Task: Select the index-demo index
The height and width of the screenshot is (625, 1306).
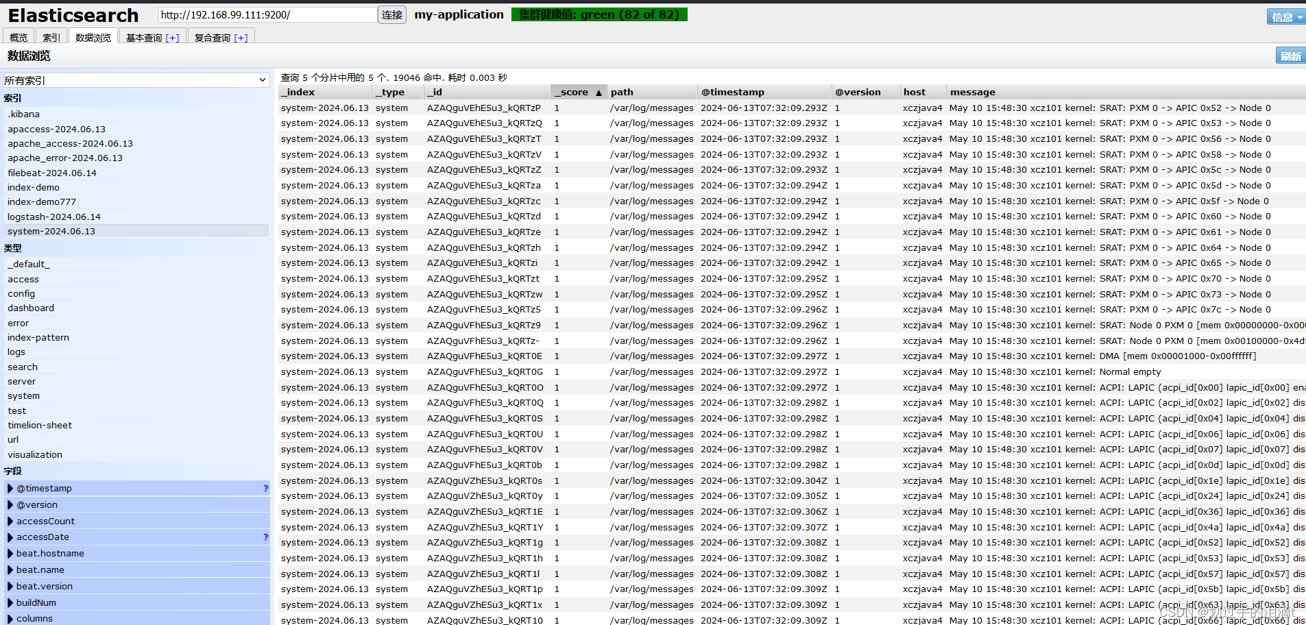Action: [x=136, y=187]
